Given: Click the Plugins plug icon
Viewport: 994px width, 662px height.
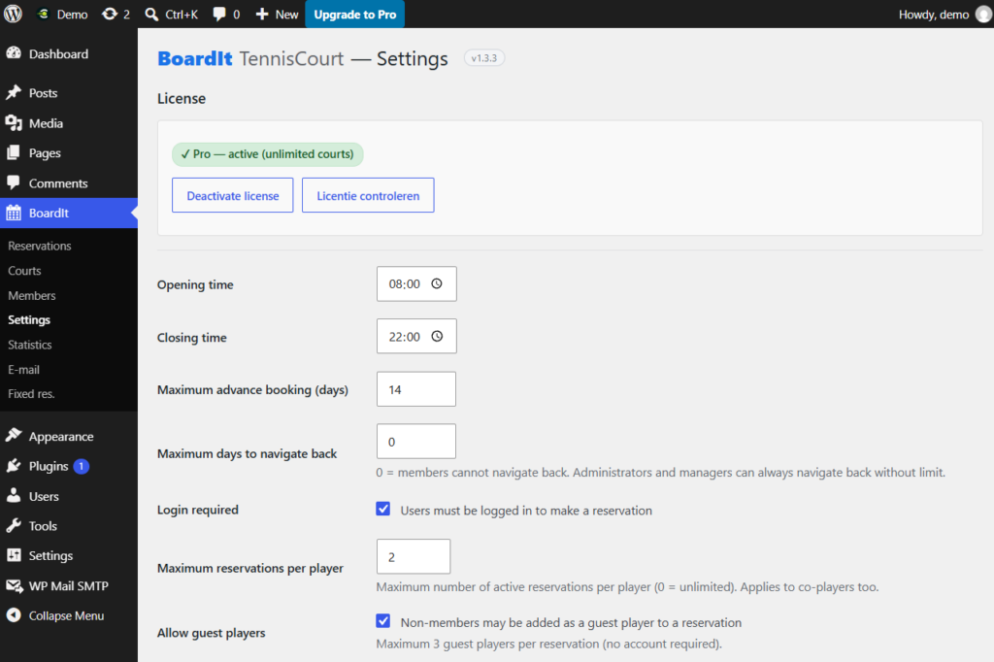Looking at the screenshot, I should [14, 466].
